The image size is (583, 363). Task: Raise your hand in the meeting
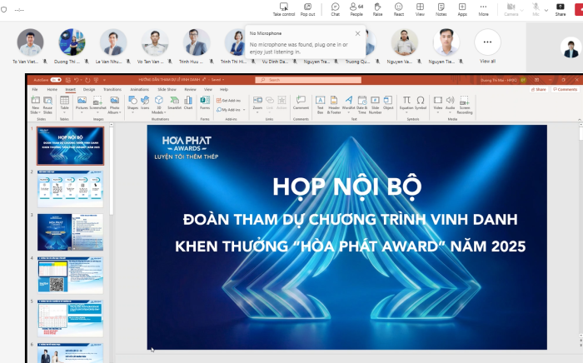(377, 8)
